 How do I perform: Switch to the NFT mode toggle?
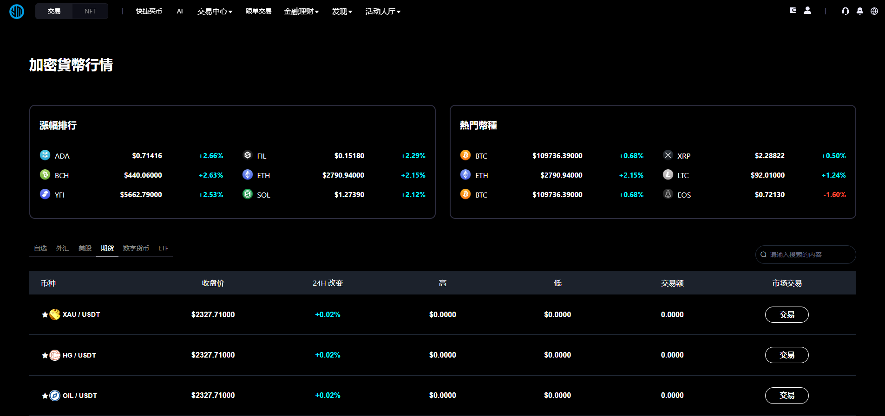[x=90, y=11]
